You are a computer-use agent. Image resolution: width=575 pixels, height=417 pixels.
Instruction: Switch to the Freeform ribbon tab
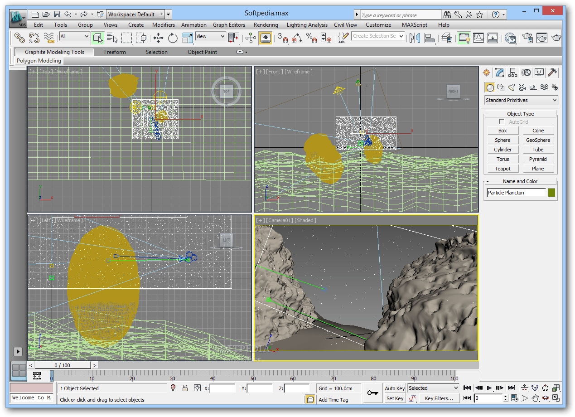(x=115, y=52)
